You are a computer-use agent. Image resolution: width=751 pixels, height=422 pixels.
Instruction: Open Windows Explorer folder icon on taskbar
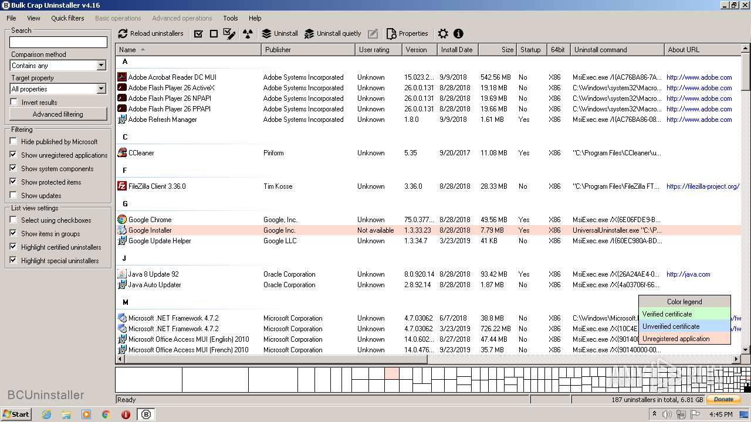coord(66,414)
